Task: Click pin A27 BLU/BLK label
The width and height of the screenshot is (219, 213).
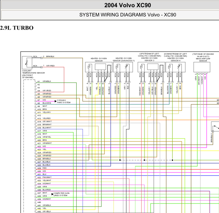Action: [x=44, y=162]
